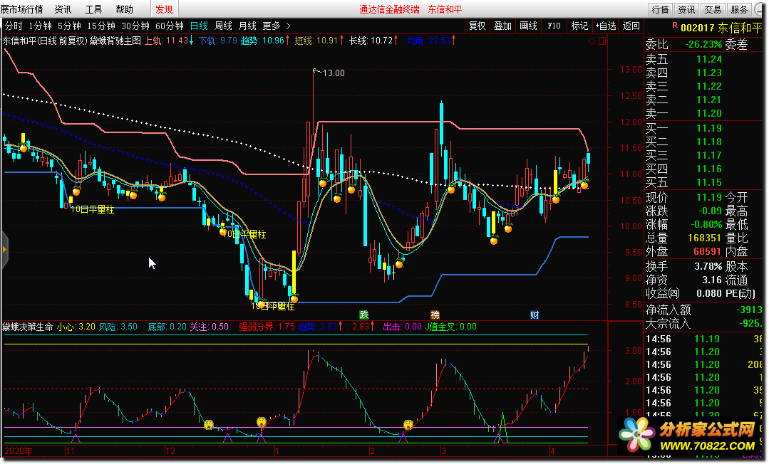
Task: Open the 复权 adjustment option
Action: [477, 26]
